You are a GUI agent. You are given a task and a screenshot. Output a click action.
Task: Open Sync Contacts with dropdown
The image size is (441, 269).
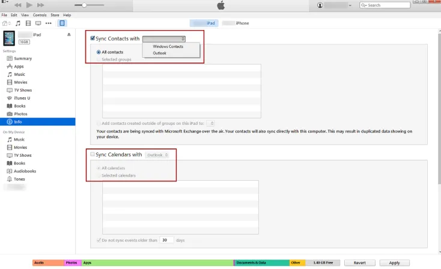[x=163, y=39]
